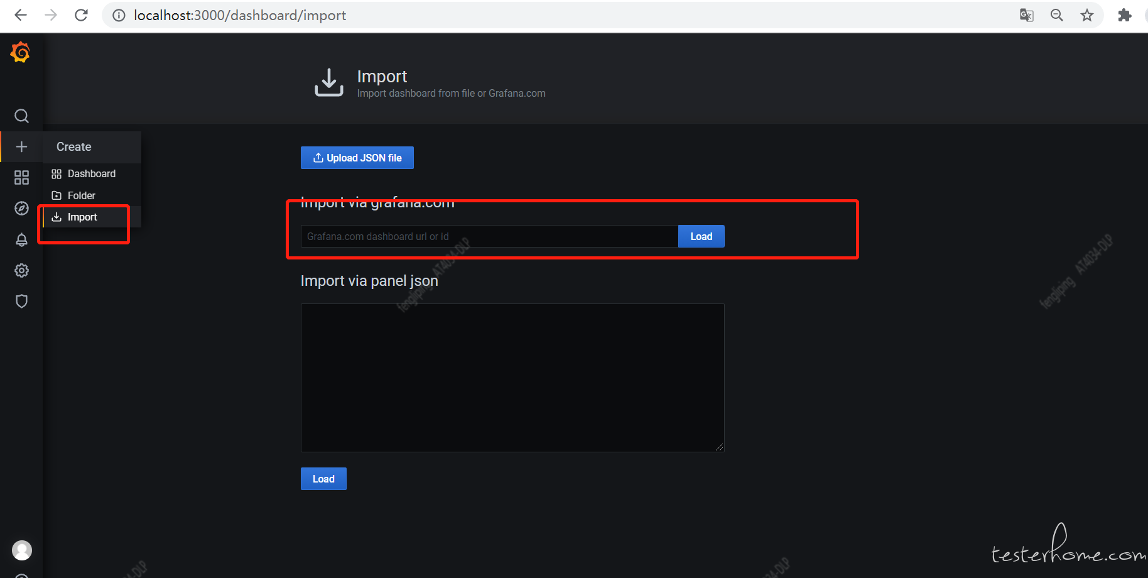Click Load next to Grafana.com url field
Screen dimensions: 1148x578
(x=701, y=236)
